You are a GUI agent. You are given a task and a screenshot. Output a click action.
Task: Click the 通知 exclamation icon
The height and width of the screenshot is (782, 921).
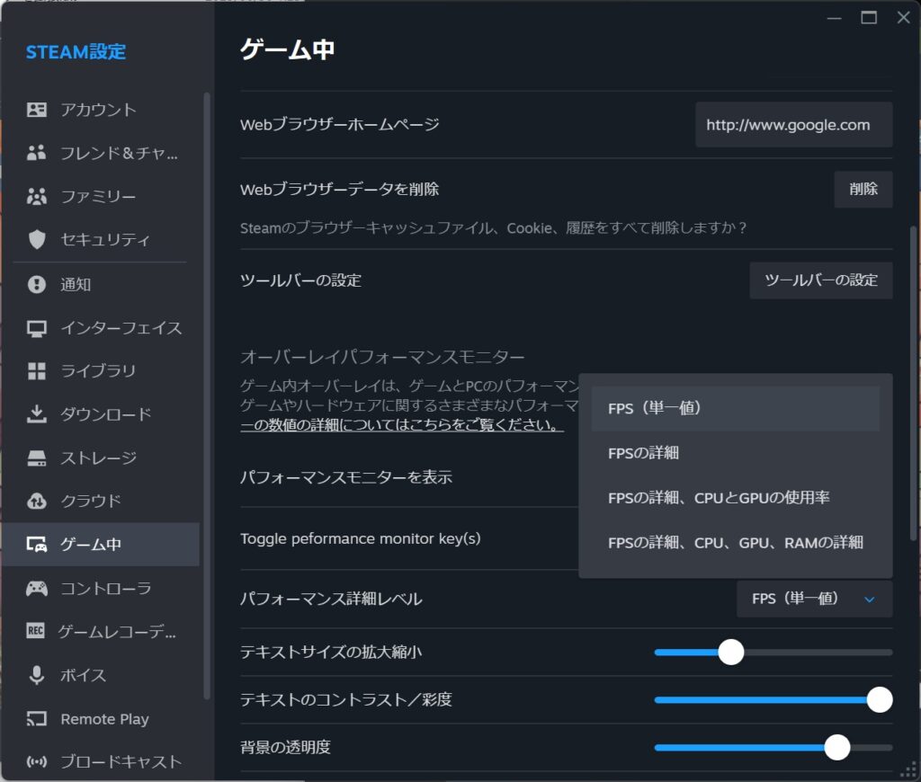[36, 285]
